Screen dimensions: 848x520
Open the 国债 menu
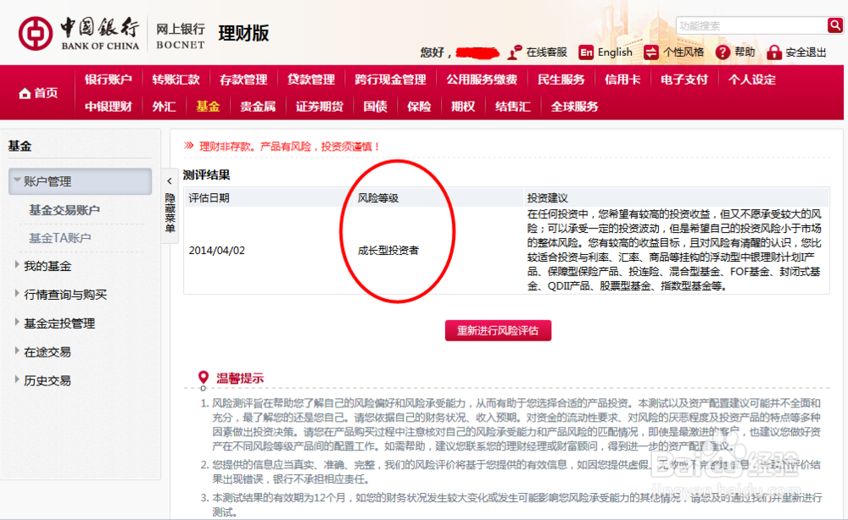point(375,107)
